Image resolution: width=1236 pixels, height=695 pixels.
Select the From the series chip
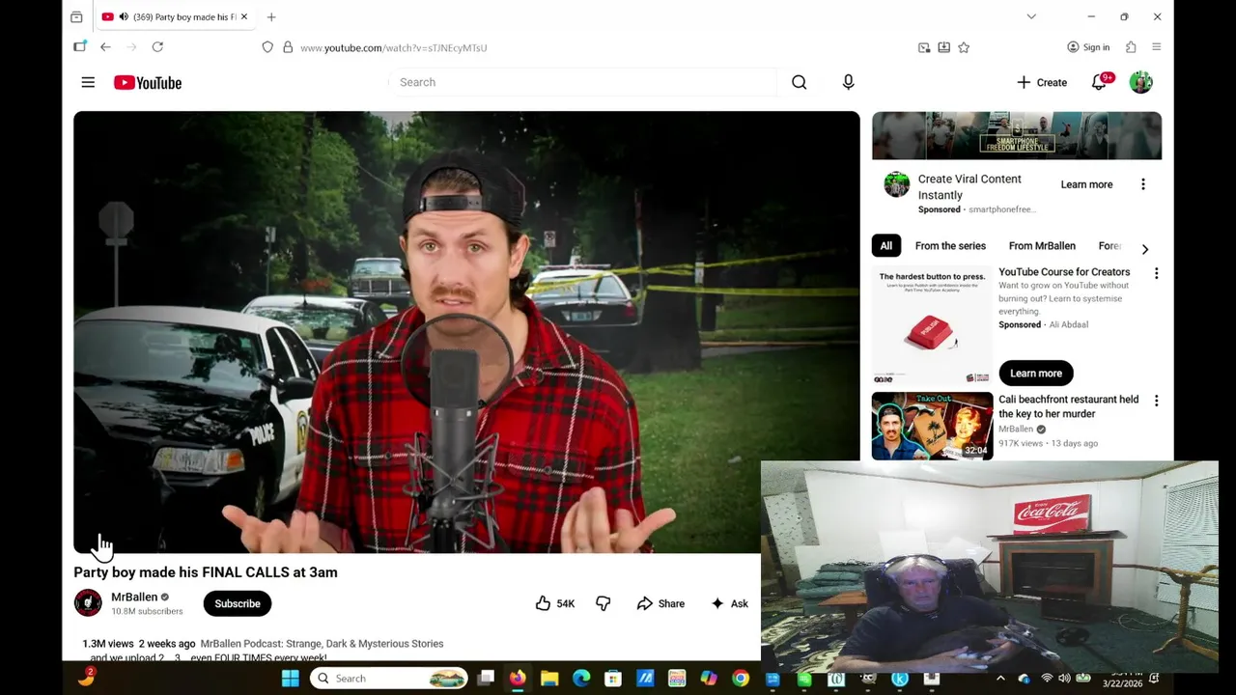click(x=950, y=246)
